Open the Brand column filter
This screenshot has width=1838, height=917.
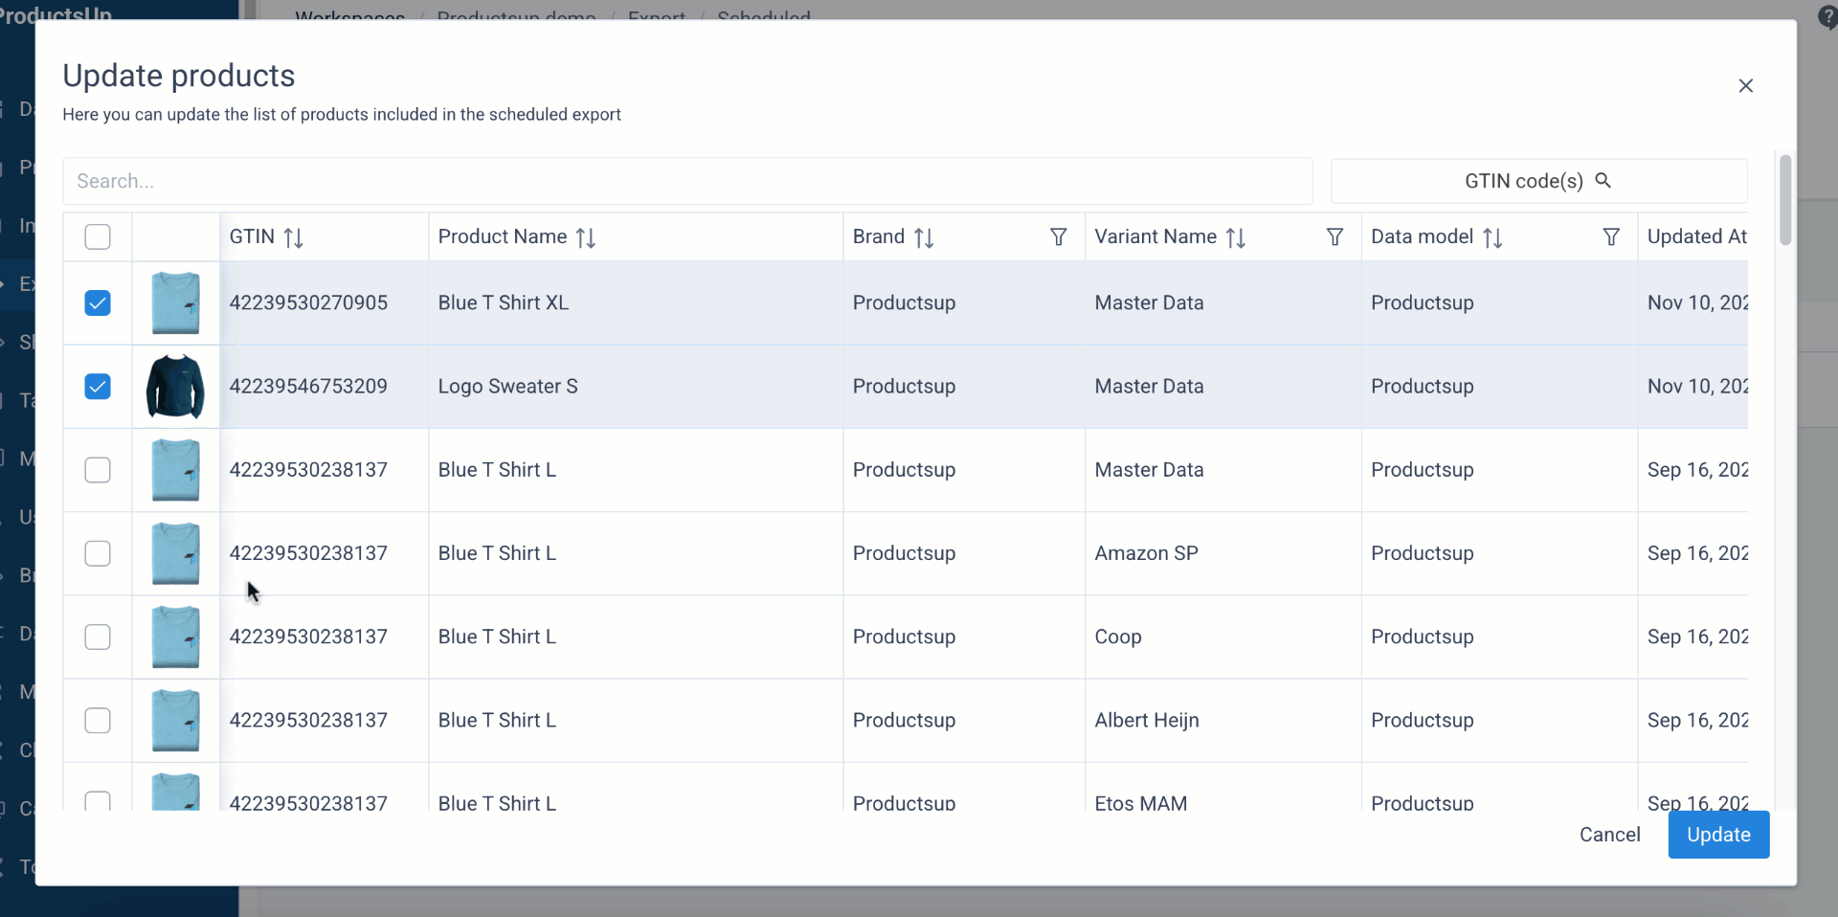click(x=1058, y=236)
